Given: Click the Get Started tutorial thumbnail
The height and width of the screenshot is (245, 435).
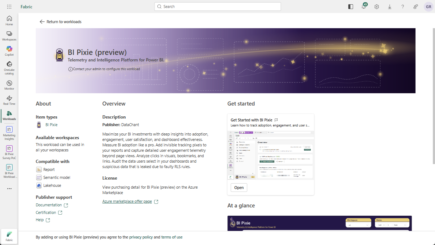Looking at the screenshot, I should click(x=271, y=155).
